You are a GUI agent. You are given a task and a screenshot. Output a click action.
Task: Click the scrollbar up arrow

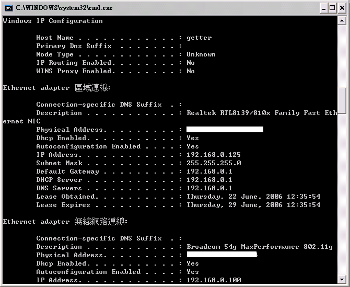click(x=342, y=21)
